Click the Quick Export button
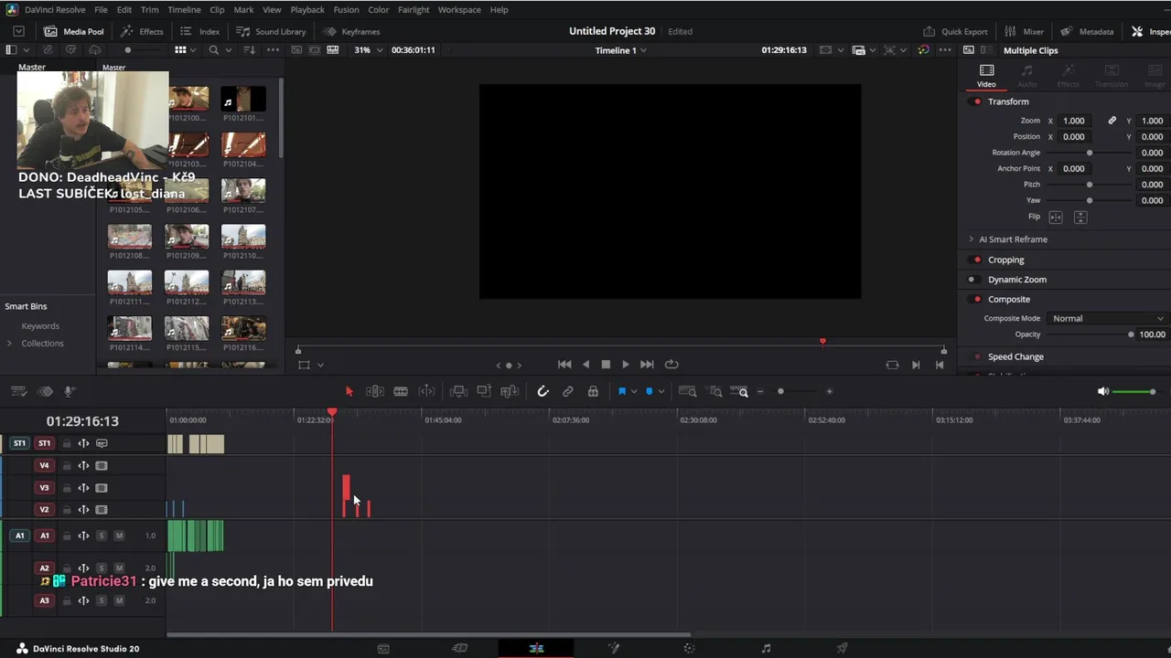Image resolution: width=1171 pixels, height=658 pixels. [955, 31]
